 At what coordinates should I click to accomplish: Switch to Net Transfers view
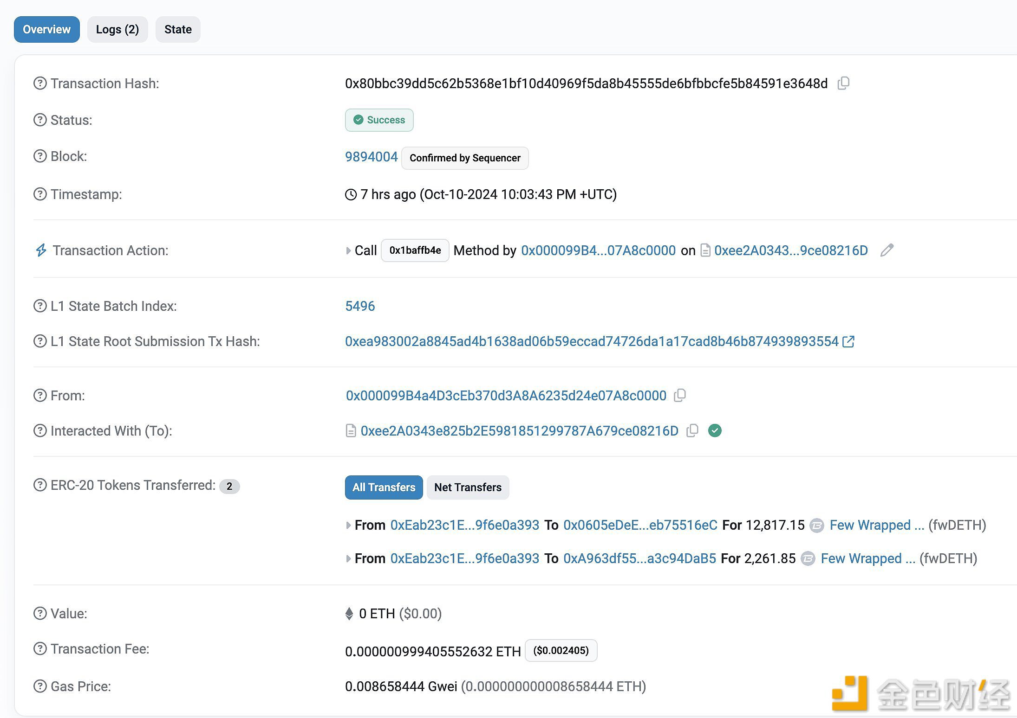coord(468,487)
